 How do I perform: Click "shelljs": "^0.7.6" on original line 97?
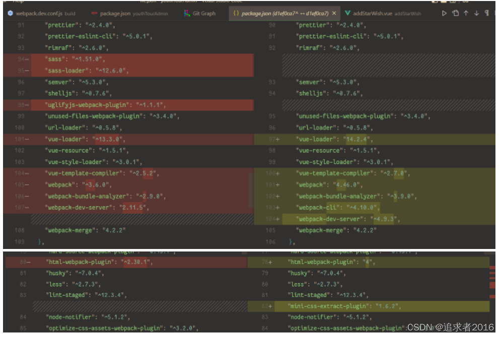[x=78, y=94]
